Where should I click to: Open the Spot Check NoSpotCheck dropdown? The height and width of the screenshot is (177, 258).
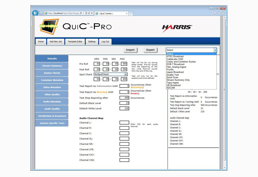(x=111, y=74)
